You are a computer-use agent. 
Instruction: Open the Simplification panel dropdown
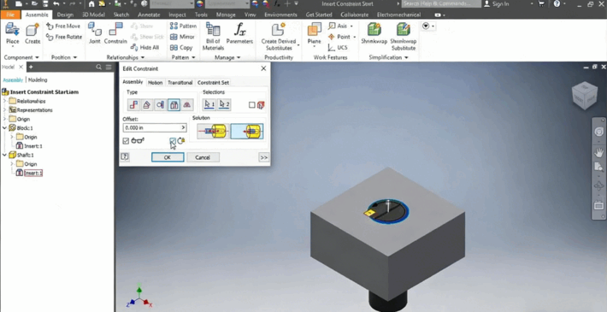[x=388, y=57]
